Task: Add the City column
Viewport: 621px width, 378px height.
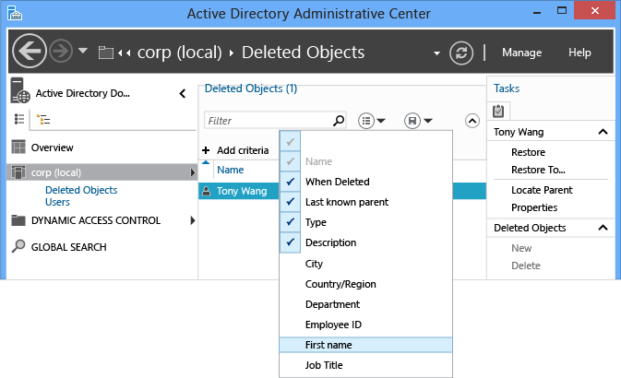Action: 366,264
